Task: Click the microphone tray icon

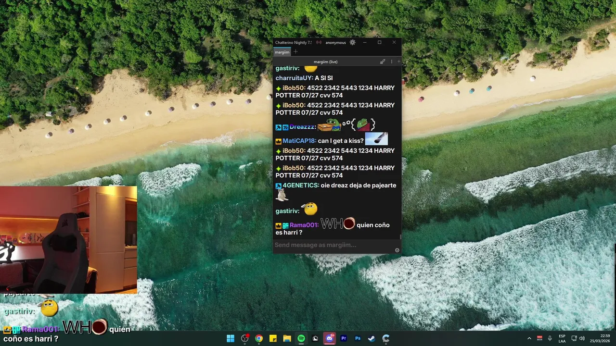Action: tap(550, 338)
